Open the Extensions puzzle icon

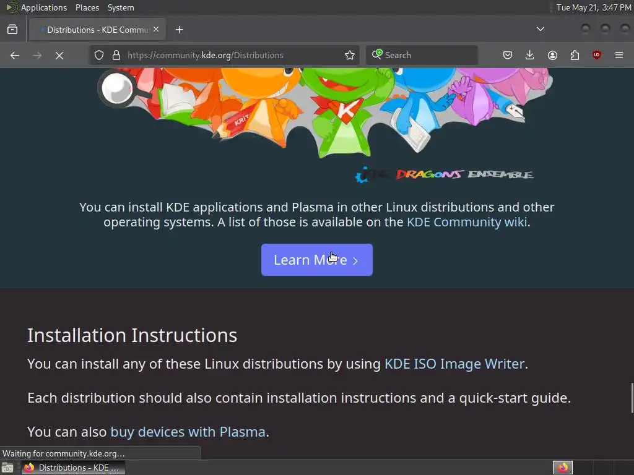point(575,55)
